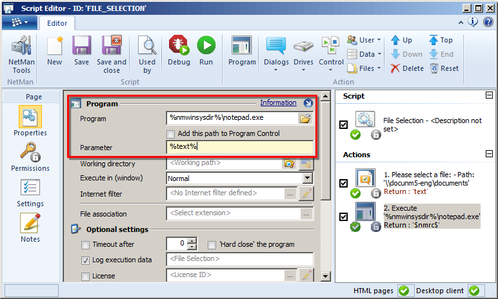Screen dimensions: 498x299
Task: Open the Help question mark
Action: click(x=488, y=21)
